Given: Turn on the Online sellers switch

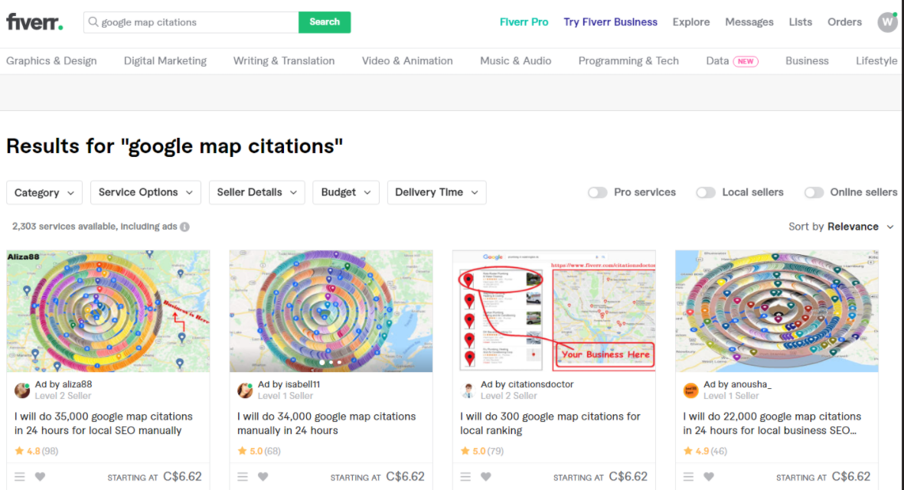Looking at the screenshot, I should pos(813,193).
